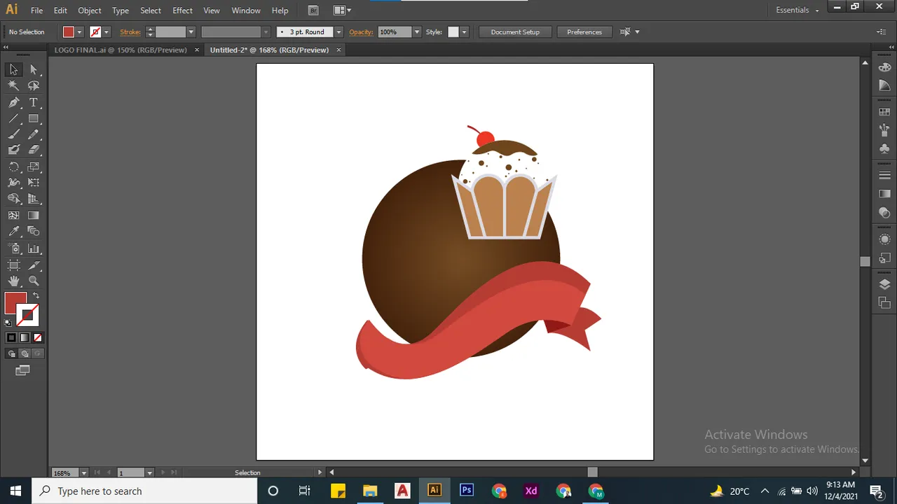897x504 pixels.
Task: Switch to the LOGO FINAL.ai tab
Action: point(121,50)
